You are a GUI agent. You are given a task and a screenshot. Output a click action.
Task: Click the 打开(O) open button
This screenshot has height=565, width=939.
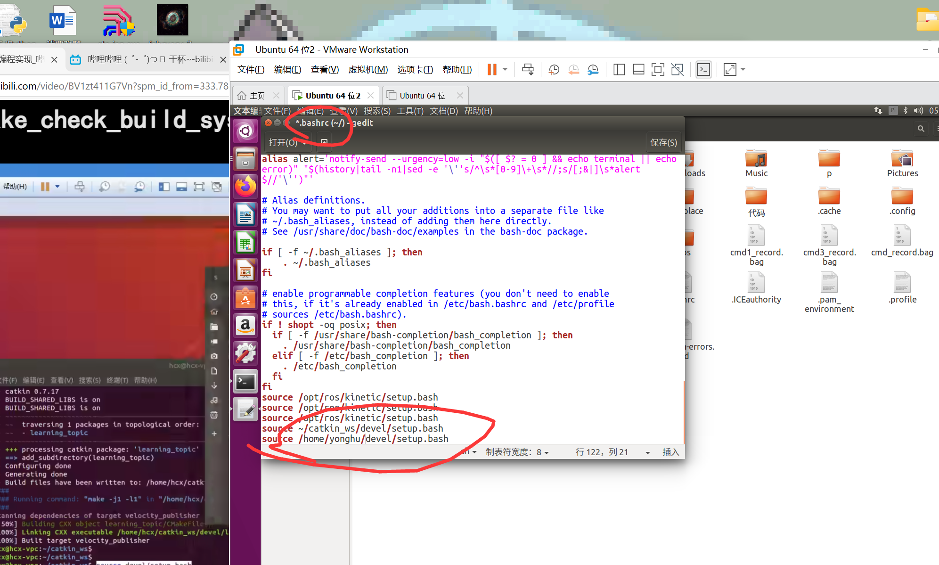tap(283, 142)
